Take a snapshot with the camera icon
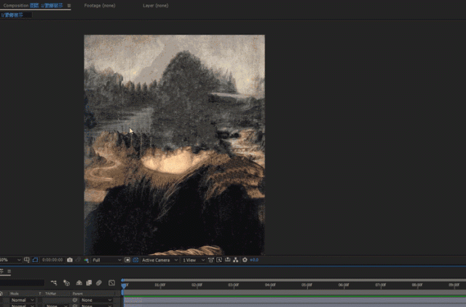This screenshot has height=307, width=466. coord(70,260)
